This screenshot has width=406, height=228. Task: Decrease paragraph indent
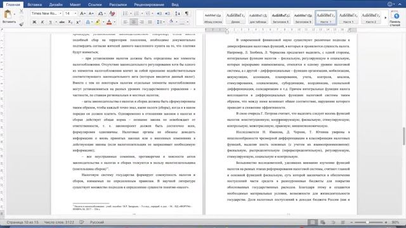click(x=159, y=13)
